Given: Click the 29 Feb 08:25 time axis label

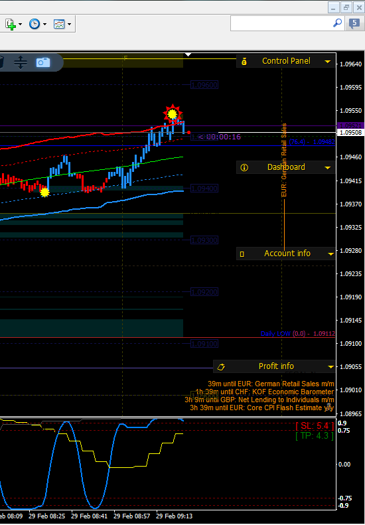Looking at the screenshot, I should point(47,516).
